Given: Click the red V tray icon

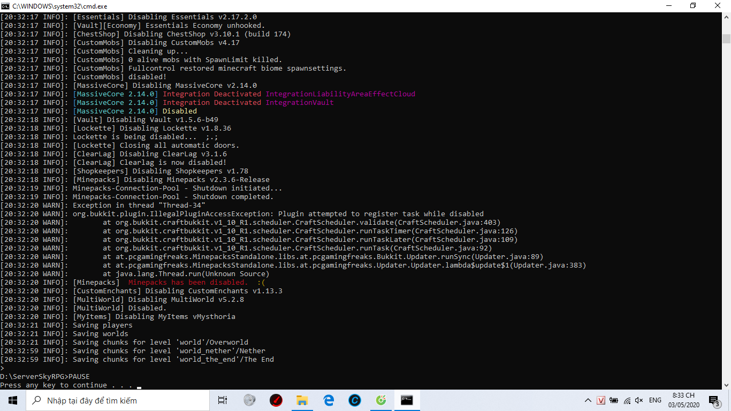Looking at the screenshot, I should click(601, 400).
